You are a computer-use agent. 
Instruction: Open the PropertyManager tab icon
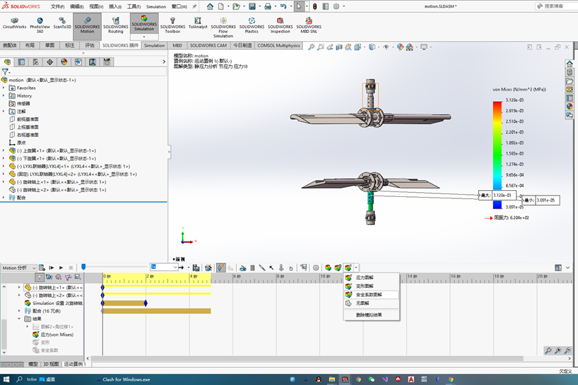(21, 62)
